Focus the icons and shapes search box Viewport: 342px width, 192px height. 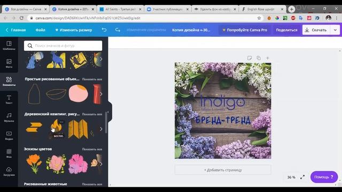click(63, 46)
